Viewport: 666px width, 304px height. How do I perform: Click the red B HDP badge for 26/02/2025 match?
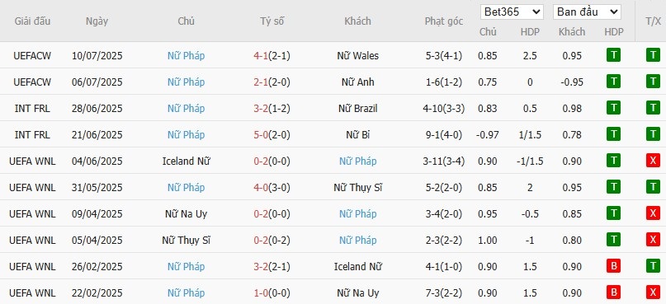[x=613, y=266]
